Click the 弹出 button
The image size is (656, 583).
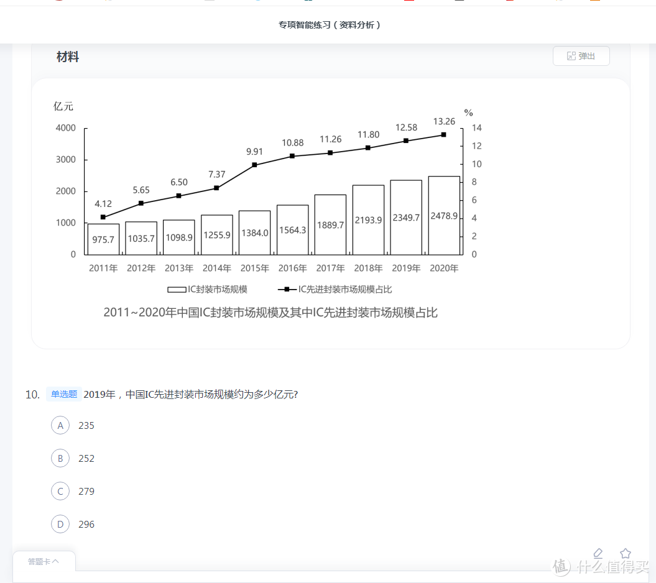581,55
